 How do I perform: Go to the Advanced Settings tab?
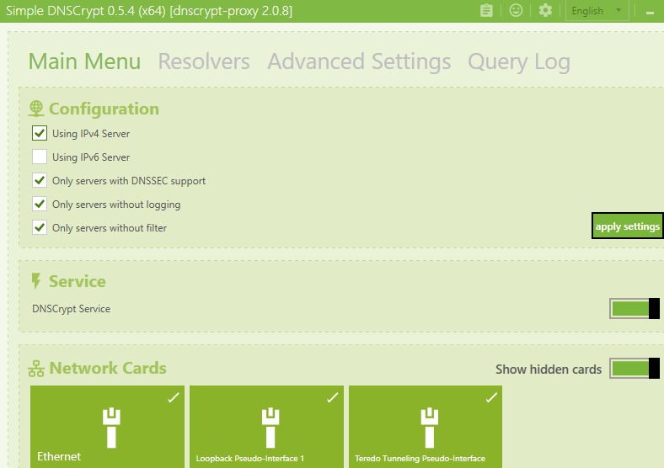(359, 61)
